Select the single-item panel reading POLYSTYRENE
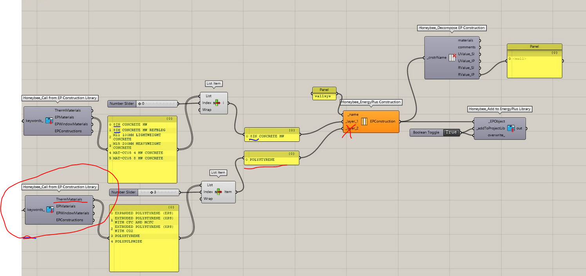 click(271, 158)
